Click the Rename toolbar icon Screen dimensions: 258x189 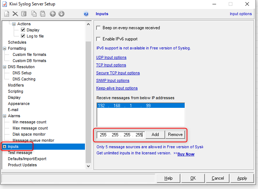tap(24, 14)
